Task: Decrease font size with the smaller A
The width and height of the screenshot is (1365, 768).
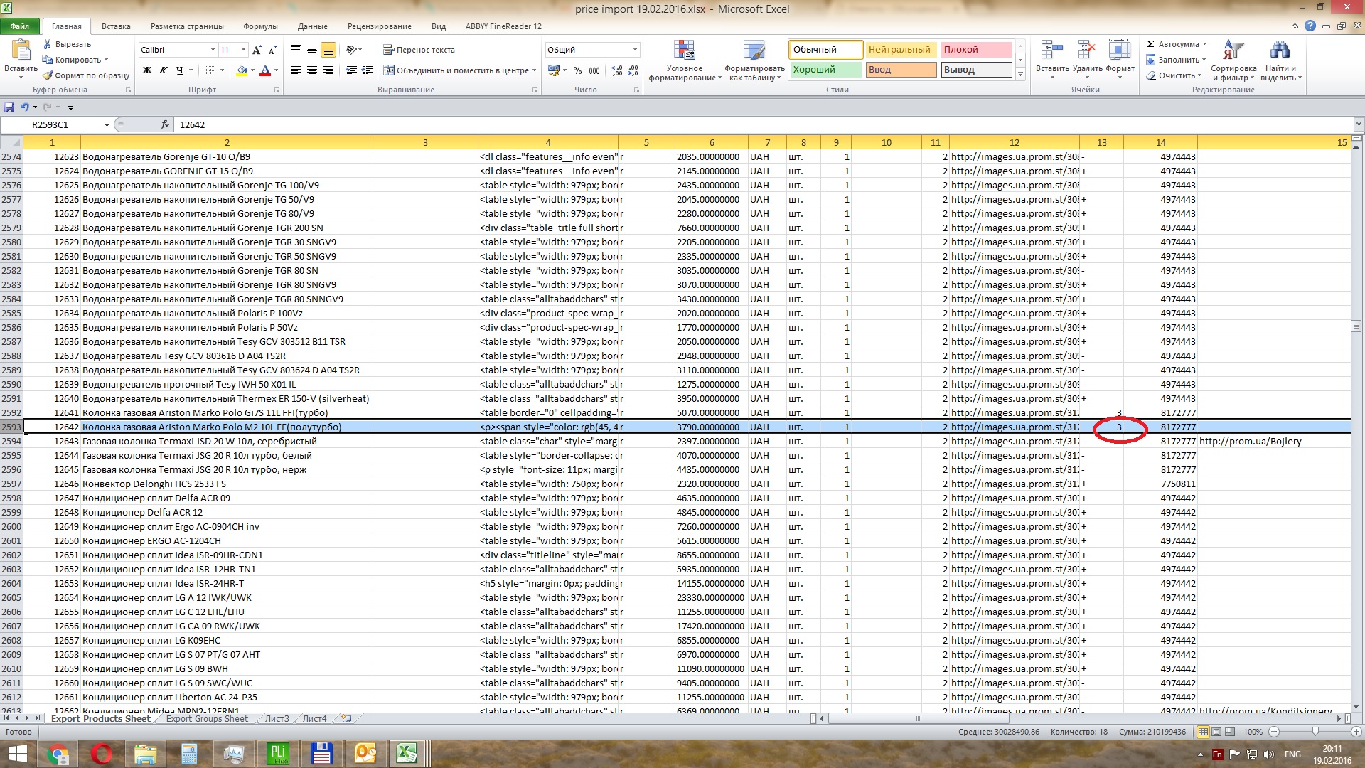Action: tap(272, 50)
